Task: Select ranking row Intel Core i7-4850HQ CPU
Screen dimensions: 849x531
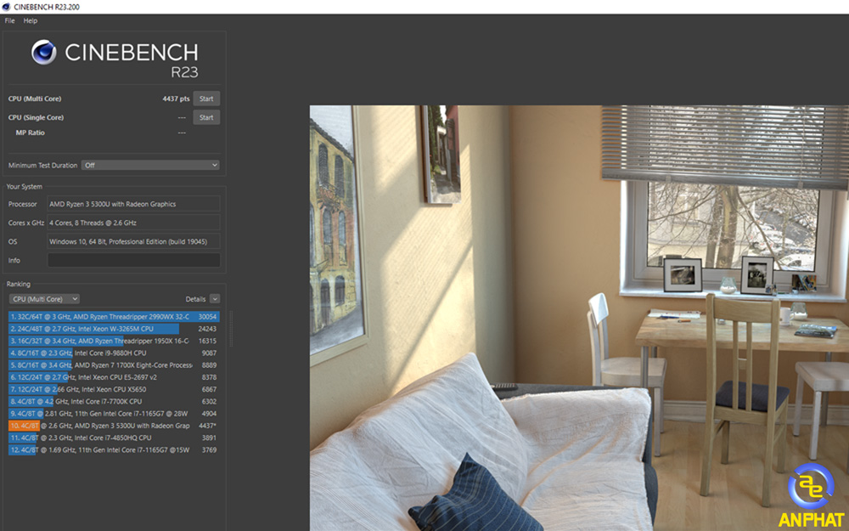Action: [x=114, y=438]
